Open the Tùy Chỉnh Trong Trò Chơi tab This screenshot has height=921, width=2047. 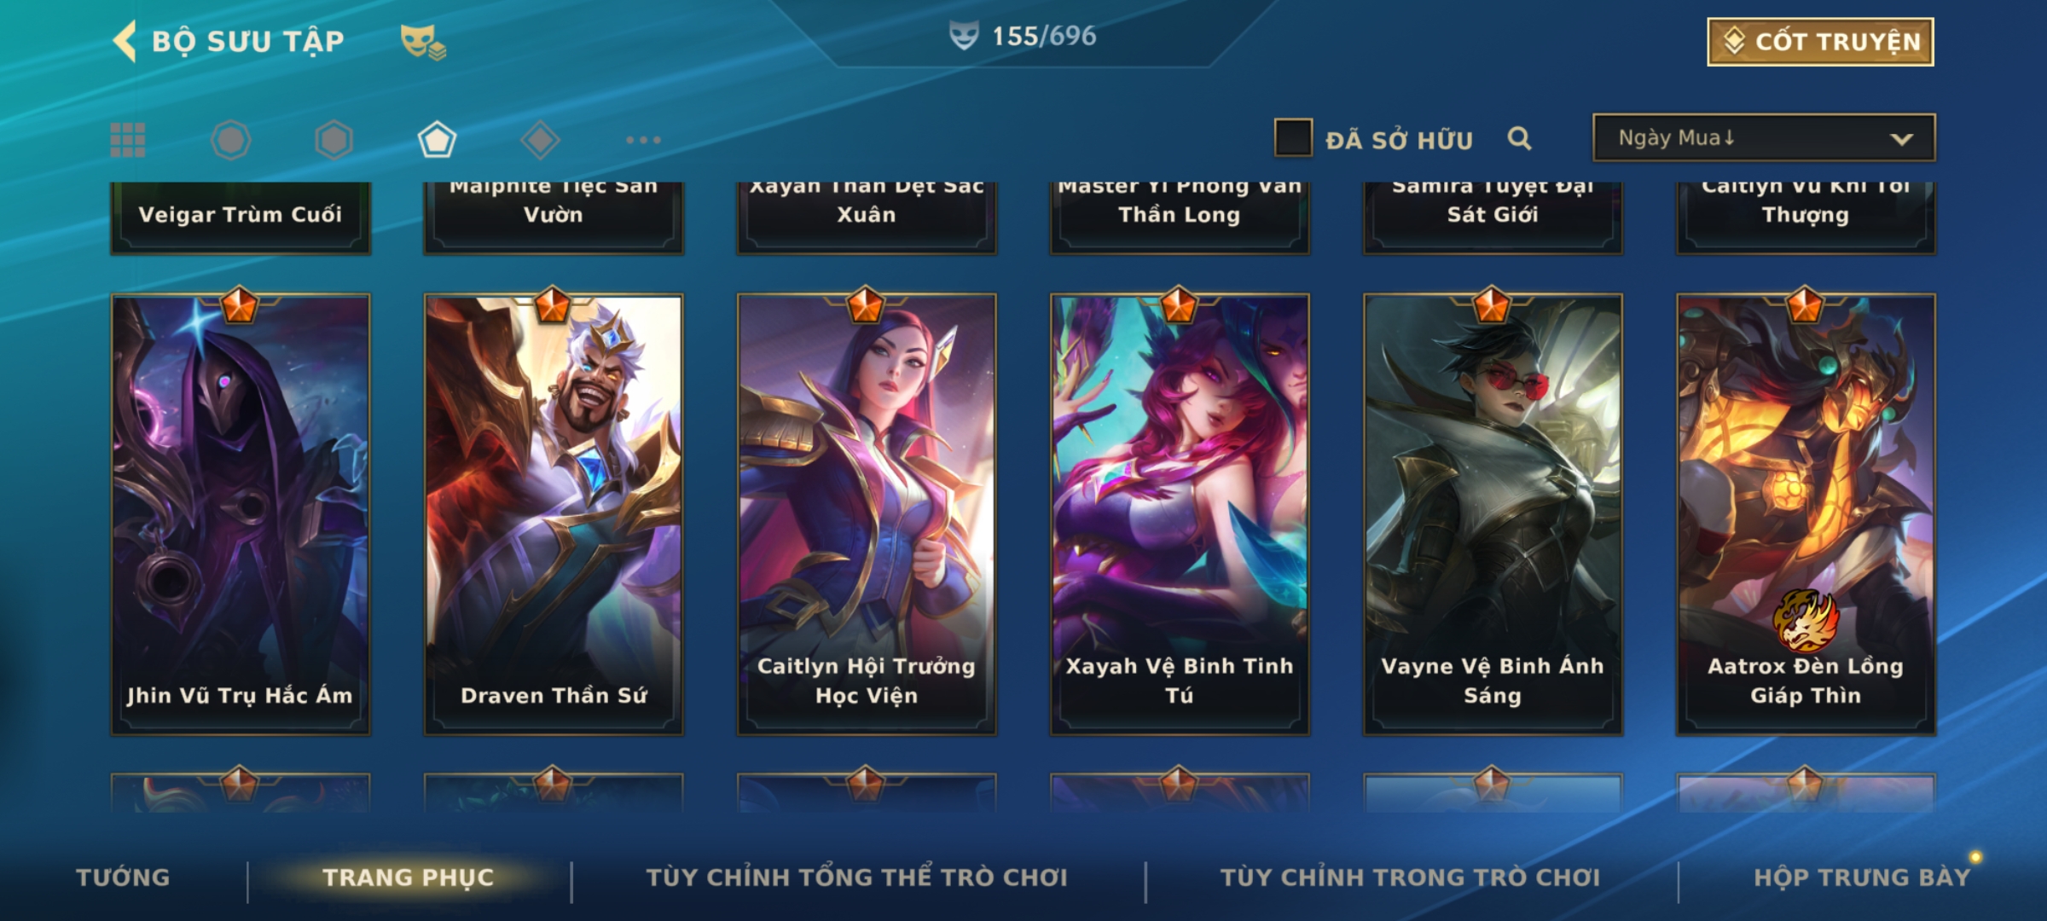(x=1410, y=878)
